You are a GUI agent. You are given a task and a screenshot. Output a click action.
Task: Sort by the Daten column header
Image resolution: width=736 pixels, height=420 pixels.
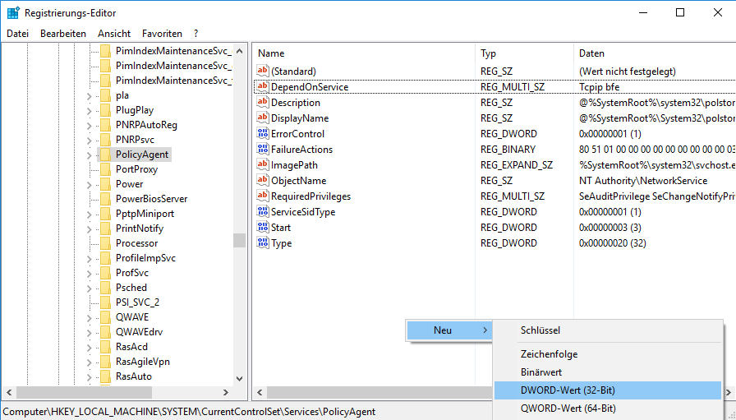[x=655, y=53]
